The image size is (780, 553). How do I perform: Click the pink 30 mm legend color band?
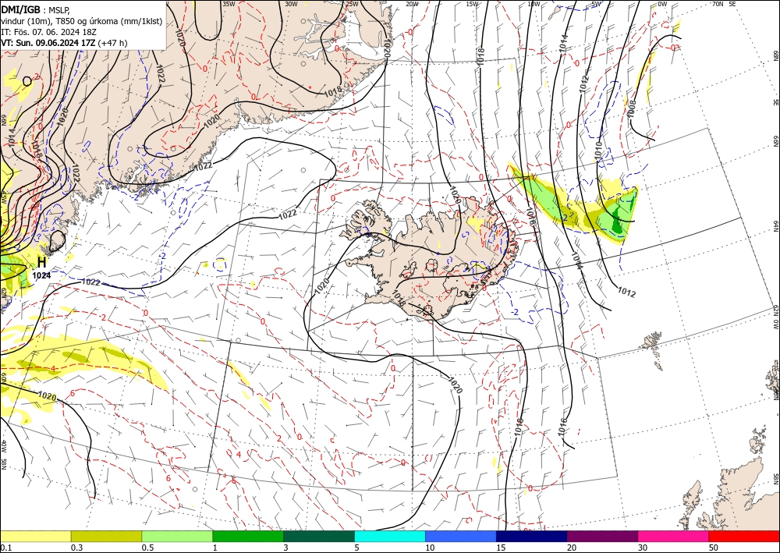tap(674, 536)
